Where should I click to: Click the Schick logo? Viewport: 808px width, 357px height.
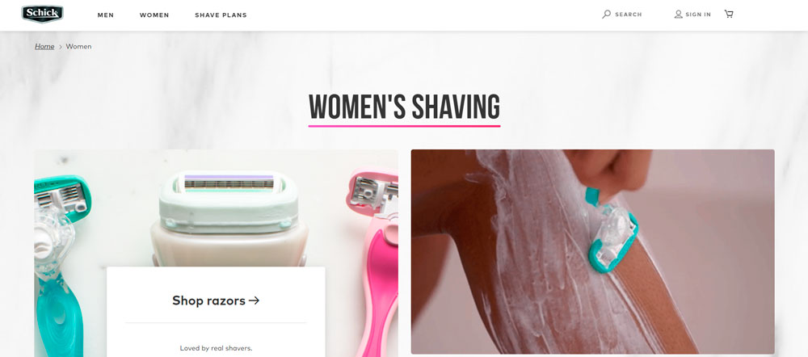point(42,14)
